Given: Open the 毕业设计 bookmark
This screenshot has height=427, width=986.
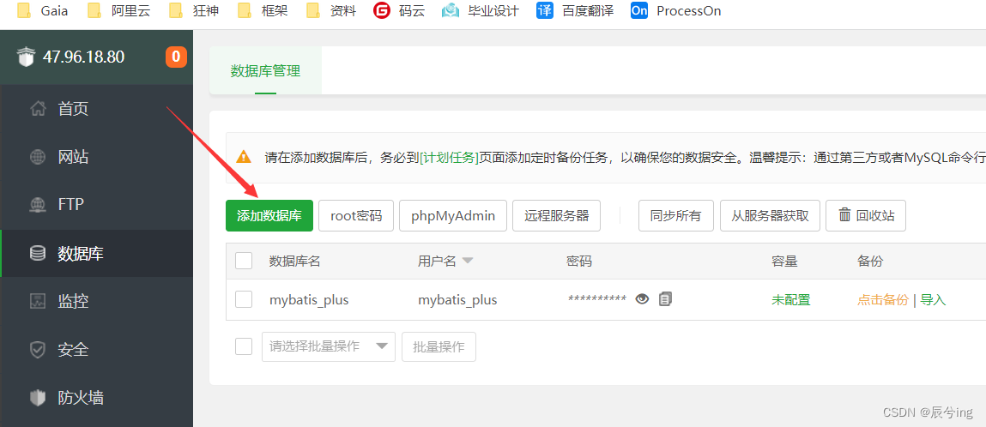Looking at the screenshot, I should (x=481, y=10).
